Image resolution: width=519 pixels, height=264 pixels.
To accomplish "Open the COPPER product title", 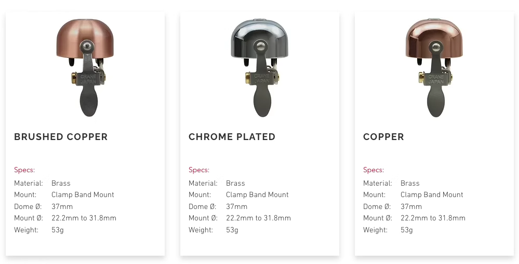I will [383, 137].
